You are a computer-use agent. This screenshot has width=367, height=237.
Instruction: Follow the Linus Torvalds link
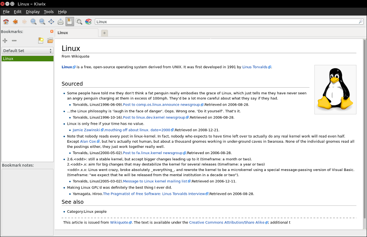255,67
